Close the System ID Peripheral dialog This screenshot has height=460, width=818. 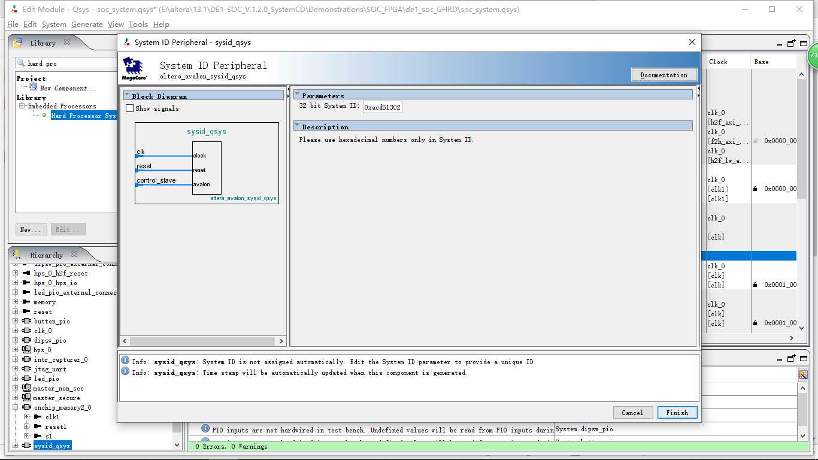(692, 42)
